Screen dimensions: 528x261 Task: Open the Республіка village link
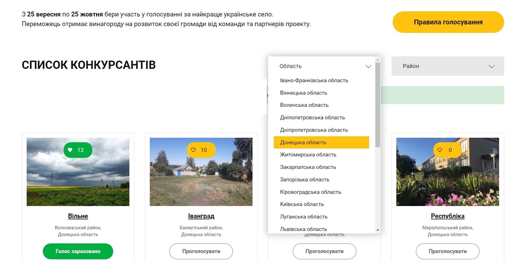point(448,216)
